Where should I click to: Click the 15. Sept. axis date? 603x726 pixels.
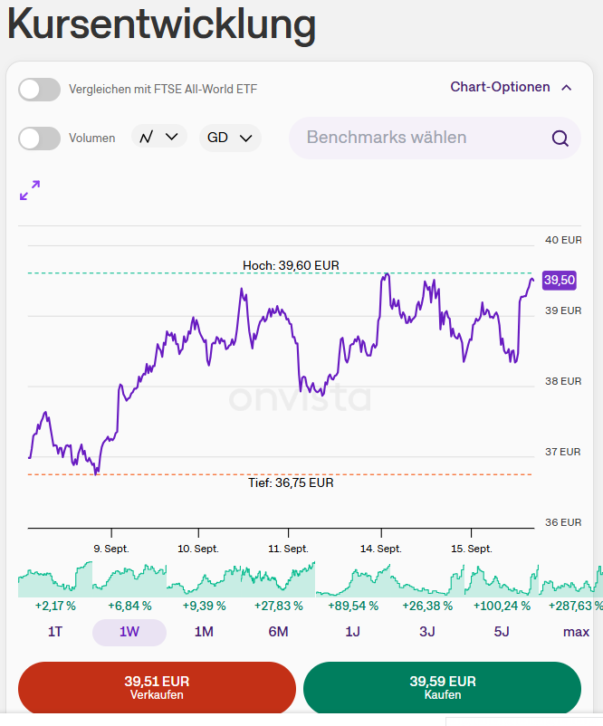pos(472,549)
